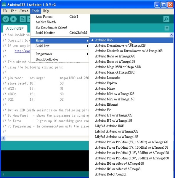Select Pro Mini (5V, 16 MHz) w/ ATmega328

pyautogui.click(x=131, y=142)
